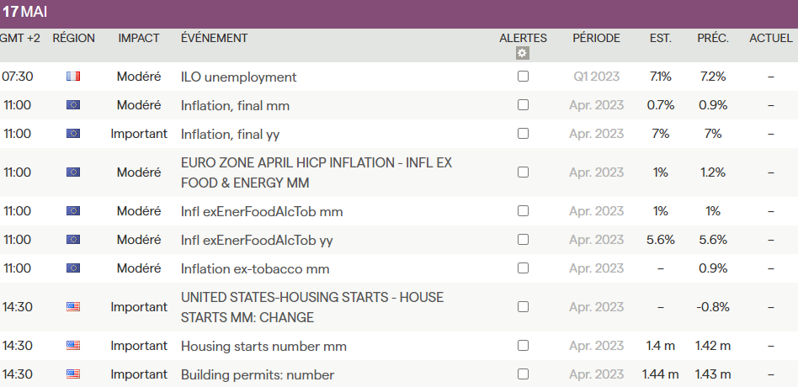Click the IMPACT column header
This screenshot has height=387, width=798.
139,38
